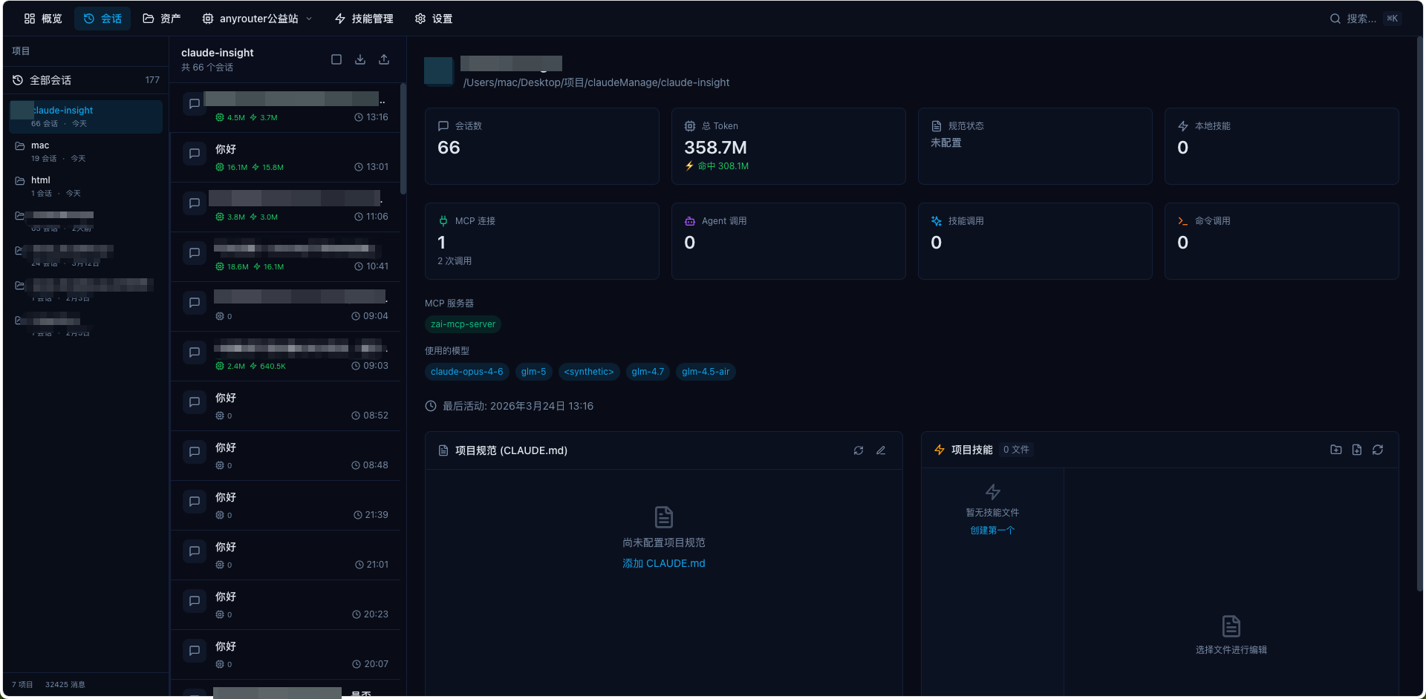Open the 你好 session from 08:48
1426x699 pixels.
[x=285, y=456]
